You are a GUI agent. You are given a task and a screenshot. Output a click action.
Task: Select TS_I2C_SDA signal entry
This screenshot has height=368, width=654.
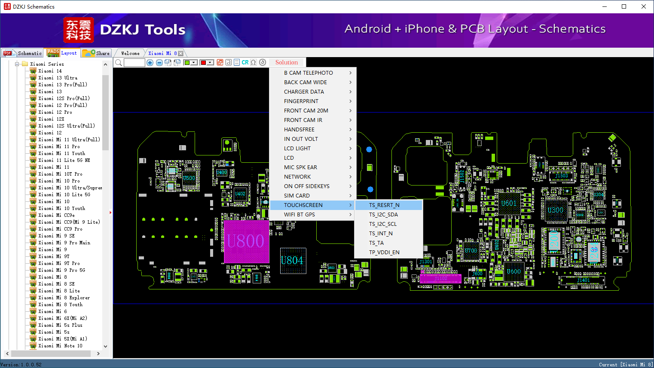point(388,215)
